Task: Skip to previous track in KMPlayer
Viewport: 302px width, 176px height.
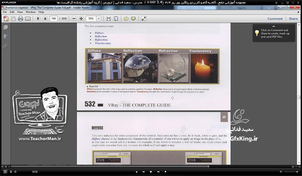Action: 143,171
